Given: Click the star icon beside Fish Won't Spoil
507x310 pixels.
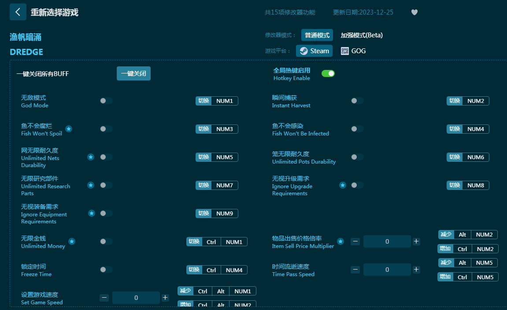Looking at the screenshot, I should (69, 129).
